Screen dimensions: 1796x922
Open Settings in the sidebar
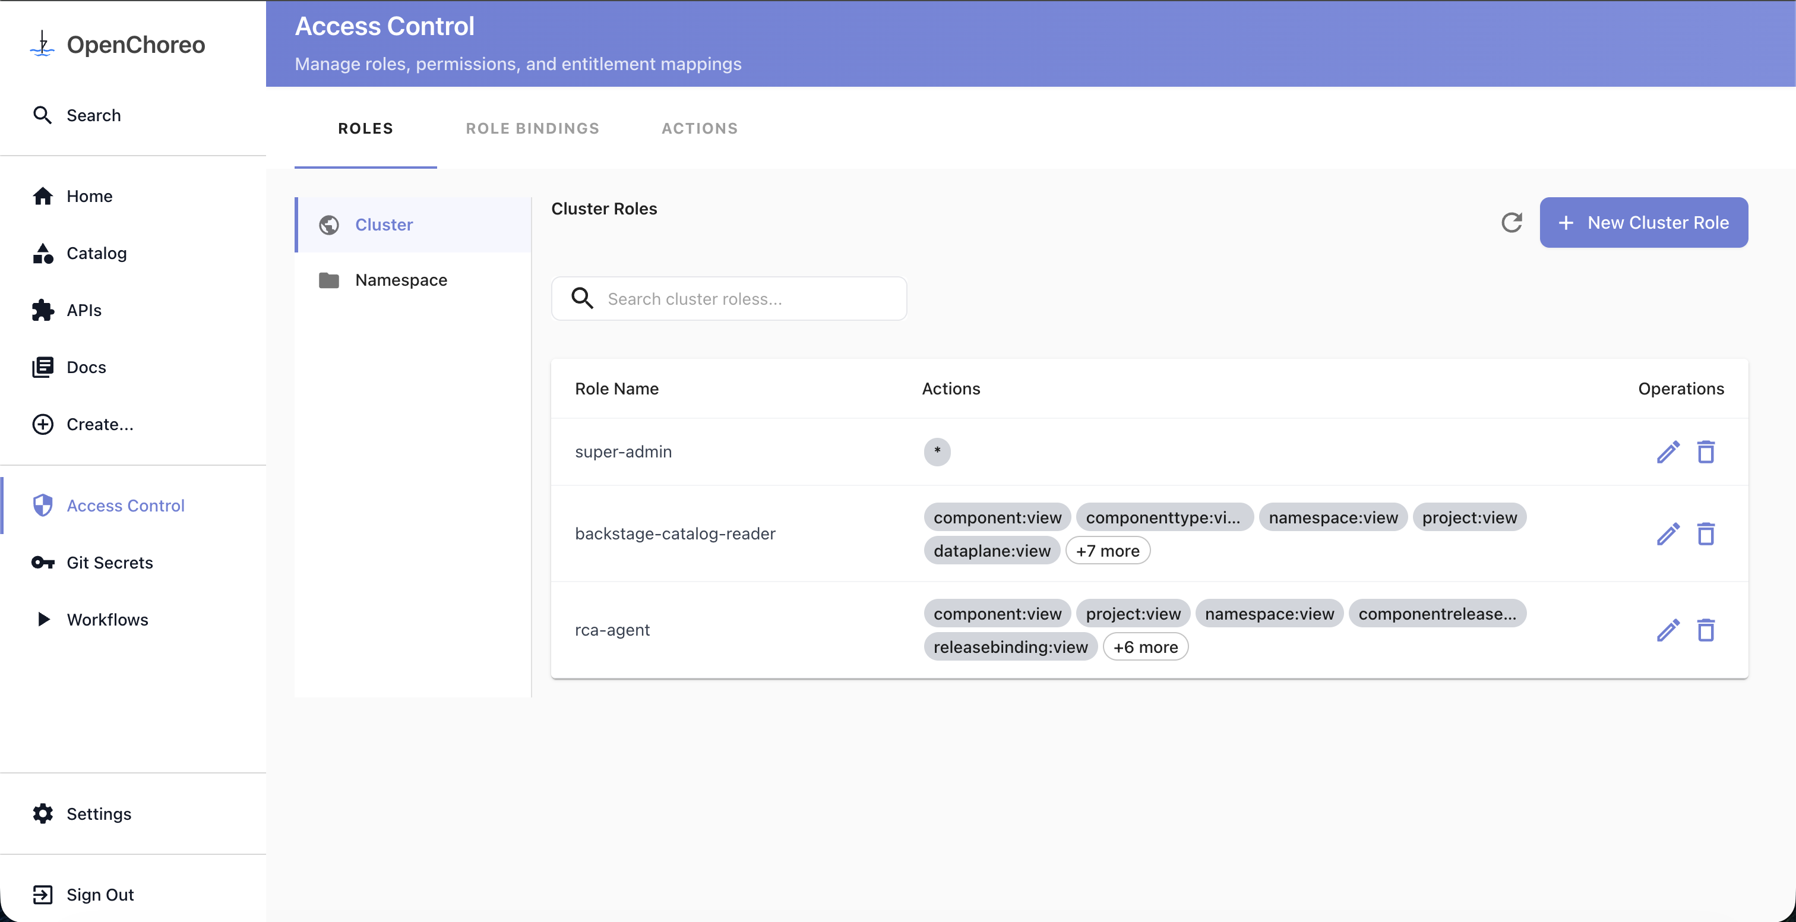point(99,813)
